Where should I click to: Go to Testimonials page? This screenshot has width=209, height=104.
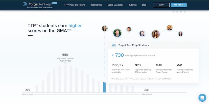pos(96,5)
